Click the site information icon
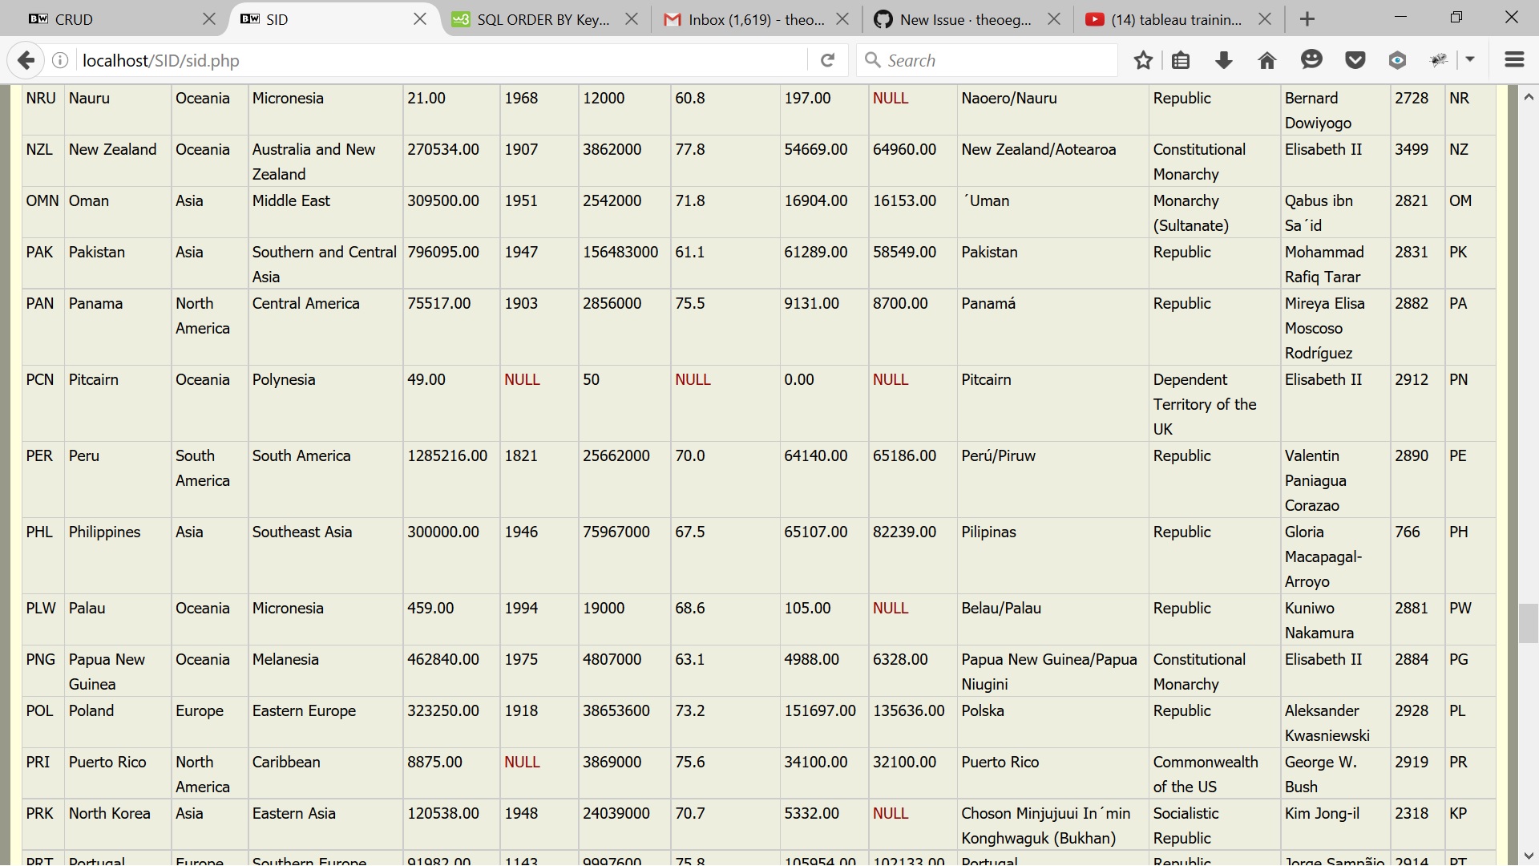The width and height of the screenshot is (1539, 866). click(x=60, y=60)
